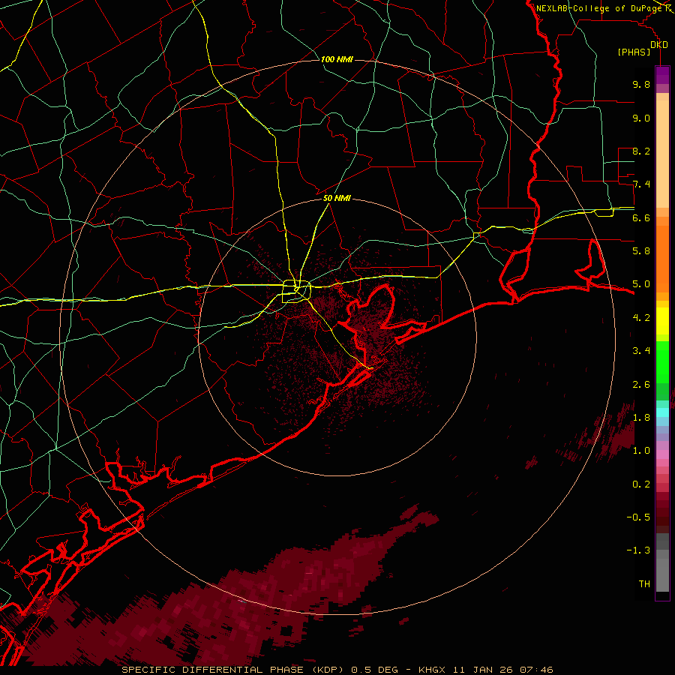Click the 1.8 value on color scale
Screen dimensions: 675x675
tap(641, 418)
